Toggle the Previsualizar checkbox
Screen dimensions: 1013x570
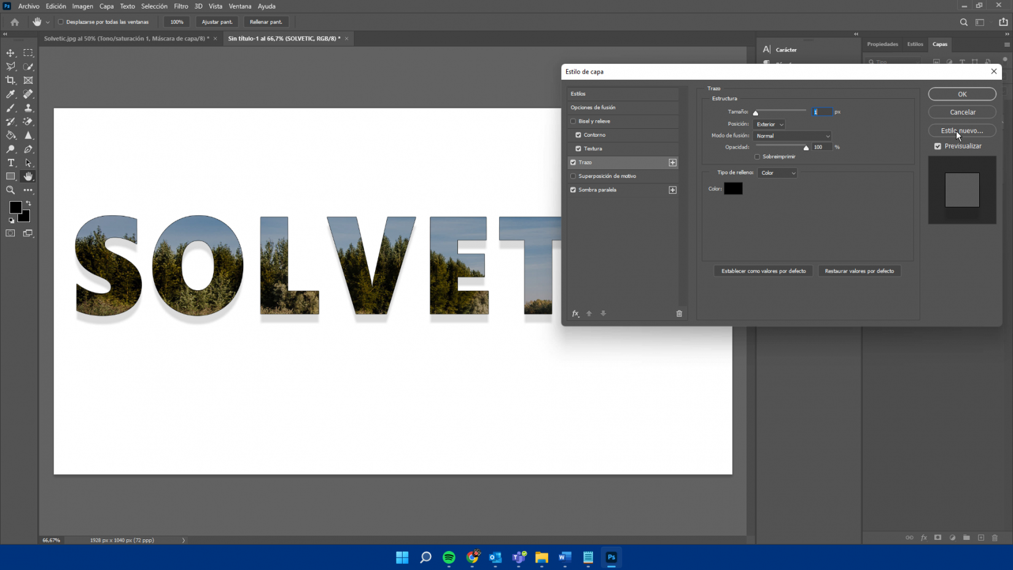937,146
